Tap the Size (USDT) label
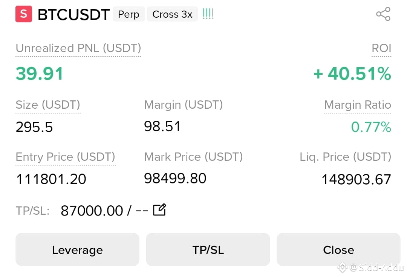 click(x=48, y=105)
